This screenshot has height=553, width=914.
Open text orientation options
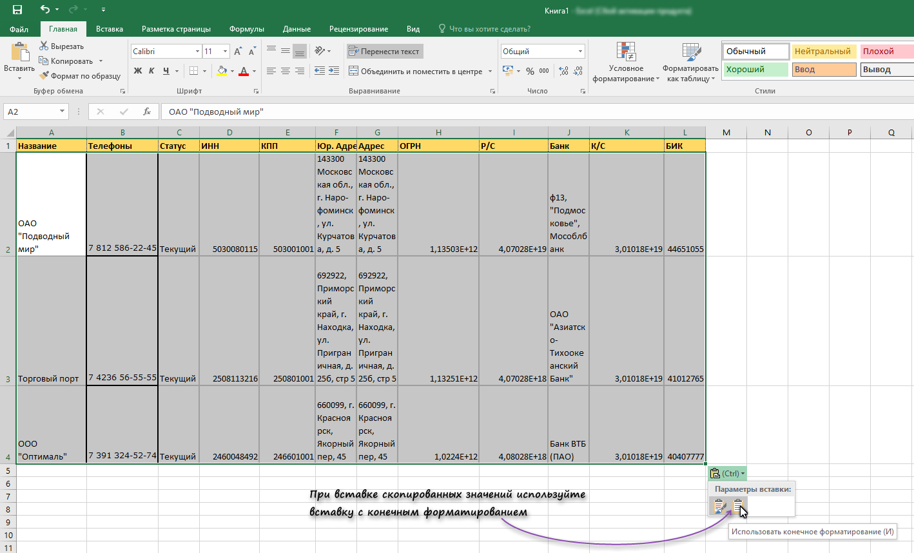pyautogui.click(x=321, y=51)
